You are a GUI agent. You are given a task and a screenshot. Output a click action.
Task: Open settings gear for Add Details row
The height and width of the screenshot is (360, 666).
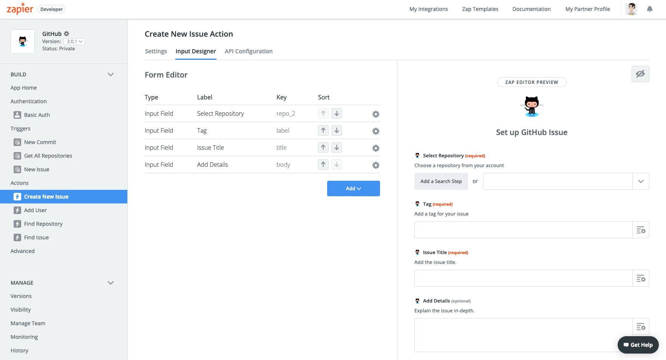point(376,165)
